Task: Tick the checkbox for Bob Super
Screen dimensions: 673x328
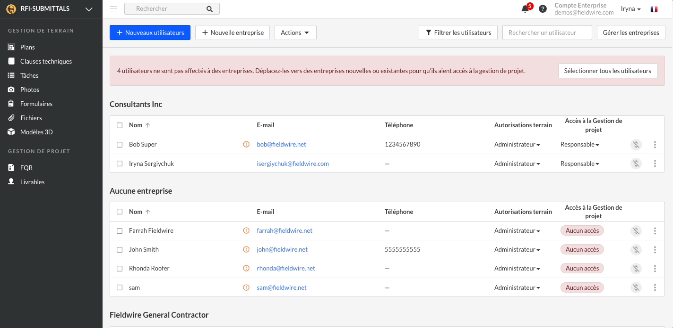Action: [x=120, y=145]
